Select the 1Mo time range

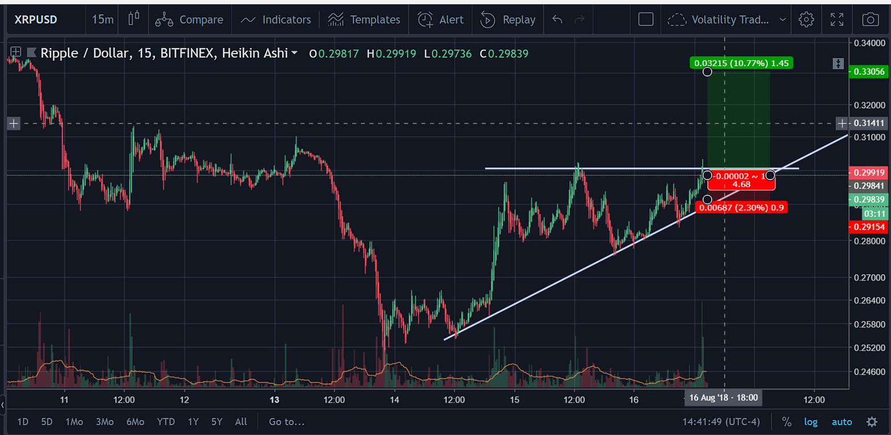(x=74, y=422)
